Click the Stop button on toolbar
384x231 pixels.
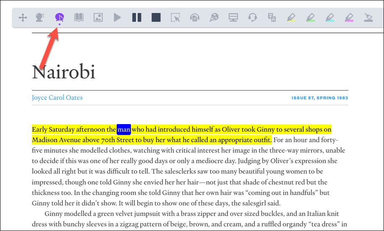coord(156,18)
